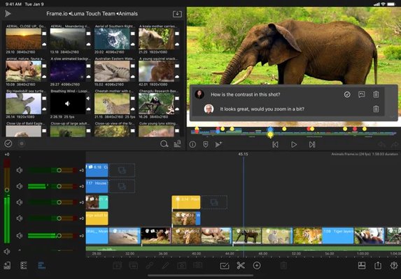Screen dimensions: 401x279
Task: Go back to Luma Touch Team folder
Action: pyautogui.click(x=93, y=14)
